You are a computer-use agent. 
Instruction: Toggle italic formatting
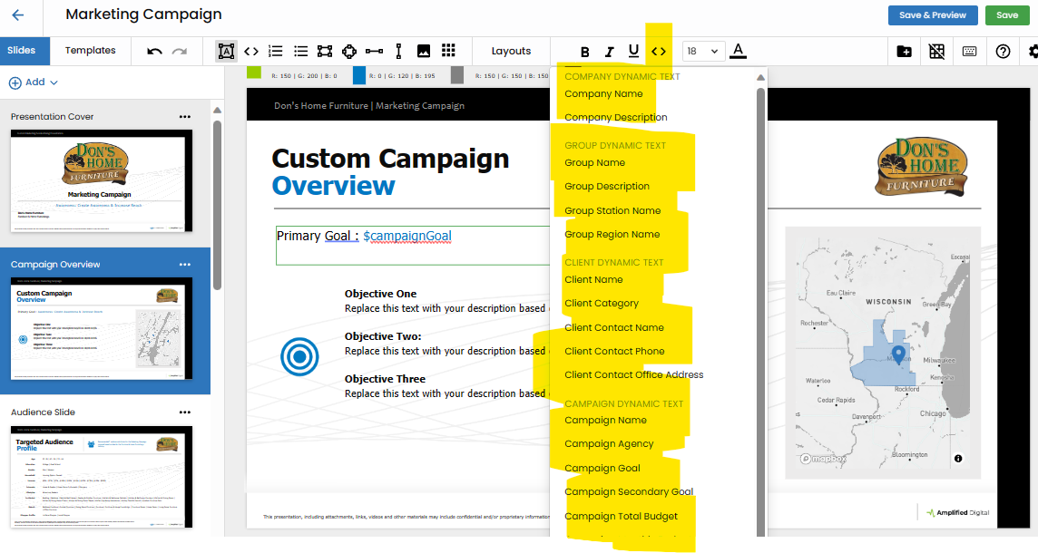610,52
